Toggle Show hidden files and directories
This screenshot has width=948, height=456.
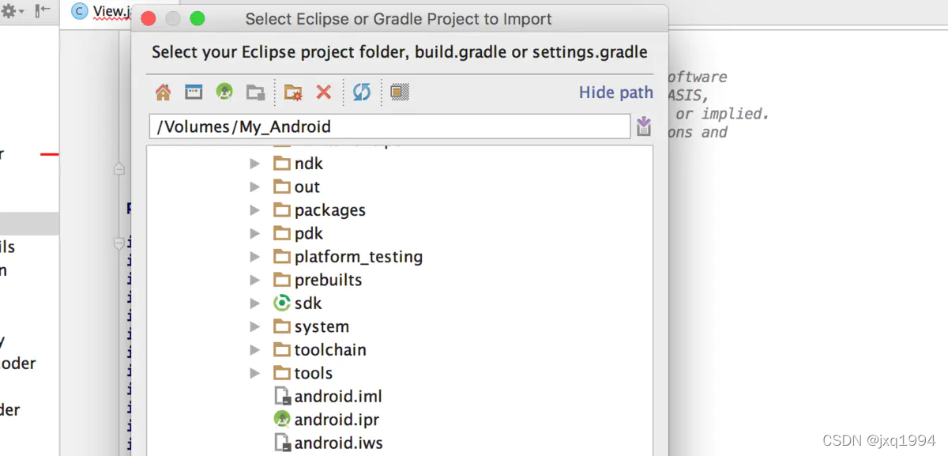[400, 92]
